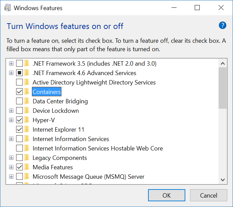The width and height of the screenshot is (233, 207).
Task: Close the Windows Features dialog
Action: pyautogui.click(x=221, y=8)
